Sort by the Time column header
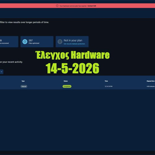The height and width of the screenshot is (155, 155). pos(106,81)
